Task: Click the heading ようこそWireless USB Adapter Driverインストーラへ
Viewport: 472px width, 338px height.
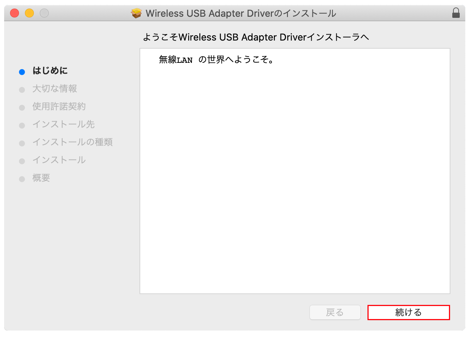Action: (256, 37)
